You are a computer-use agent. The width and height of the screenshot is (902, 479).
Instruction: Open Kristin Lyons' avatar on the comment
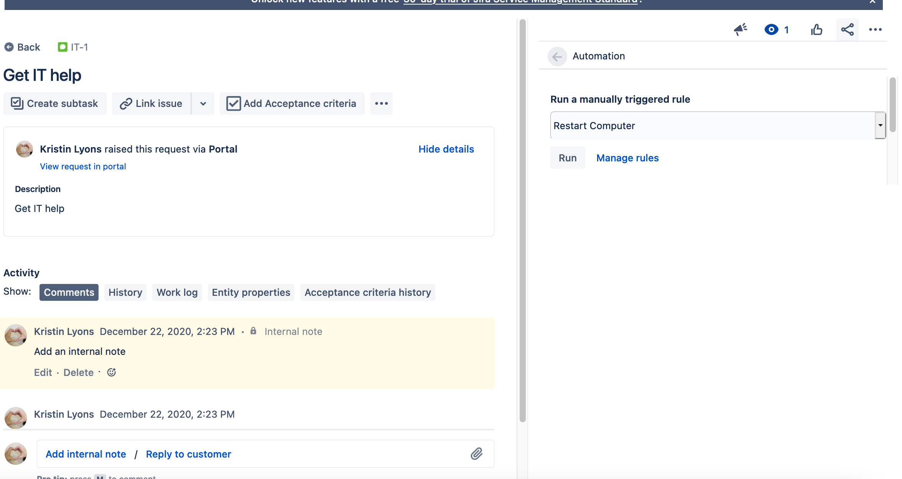click(15, 335)
